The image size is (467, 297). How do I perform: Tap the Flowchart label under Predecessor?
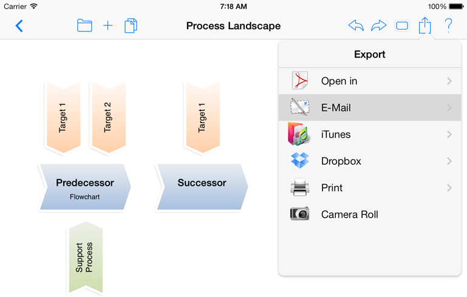[84, 197]
